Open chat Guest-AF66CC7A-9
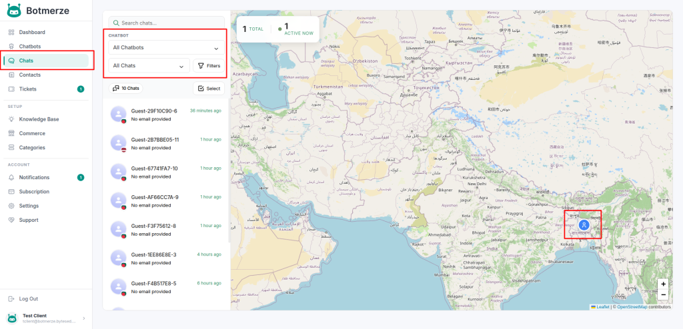 tap(166, 200)
